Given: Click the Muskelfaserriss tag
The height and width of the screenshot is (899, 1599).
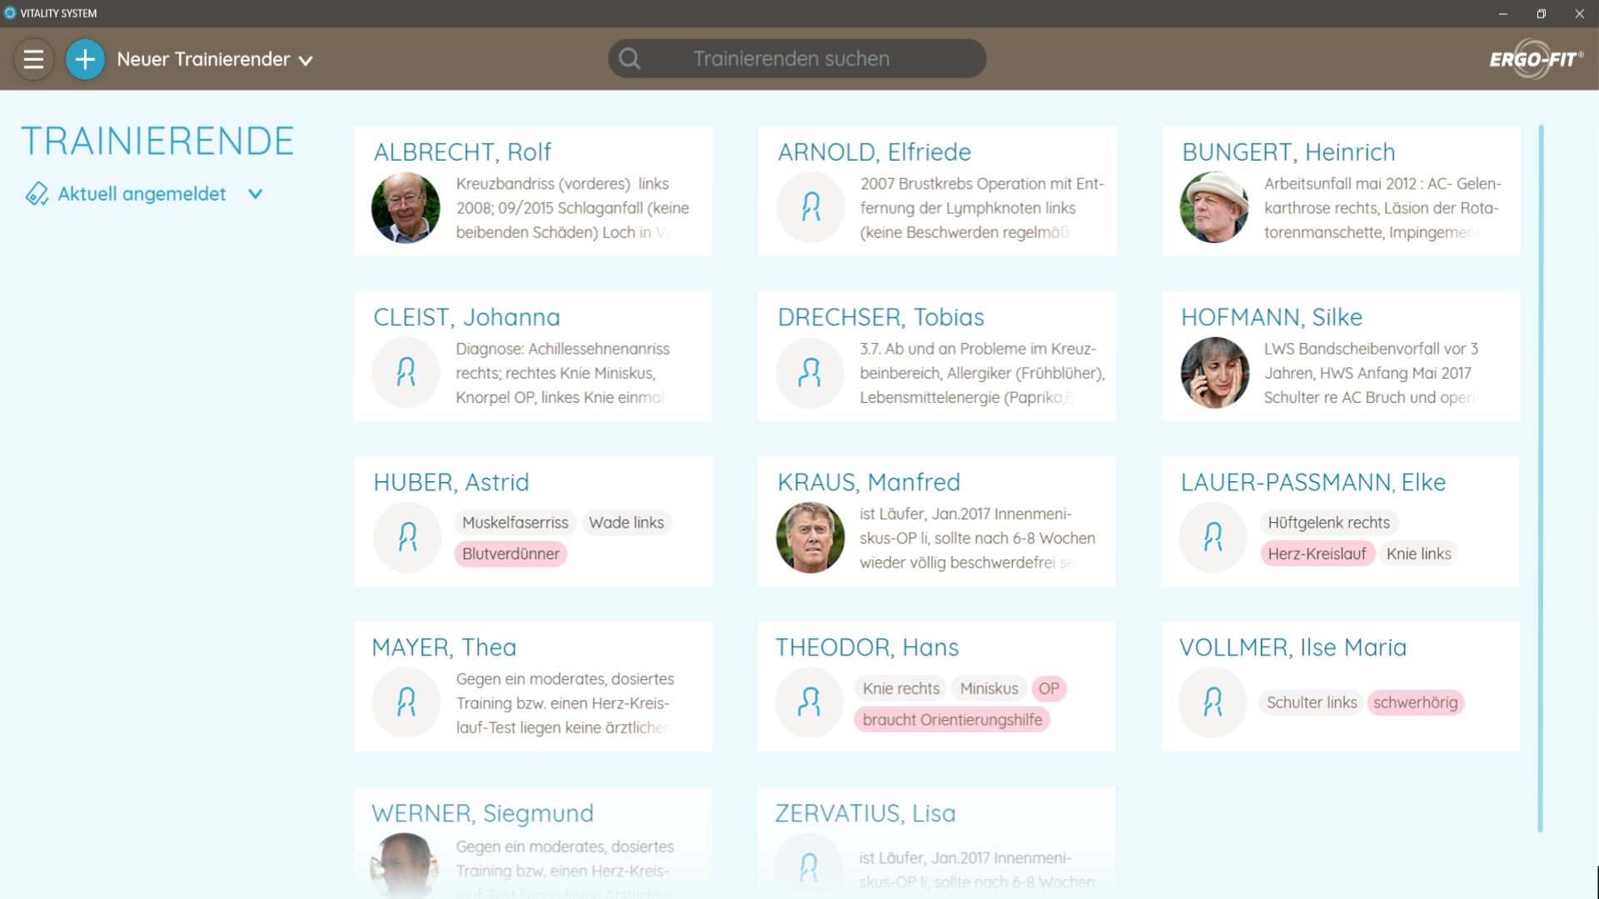Looking at the screenshot, I should click(515, 523).
